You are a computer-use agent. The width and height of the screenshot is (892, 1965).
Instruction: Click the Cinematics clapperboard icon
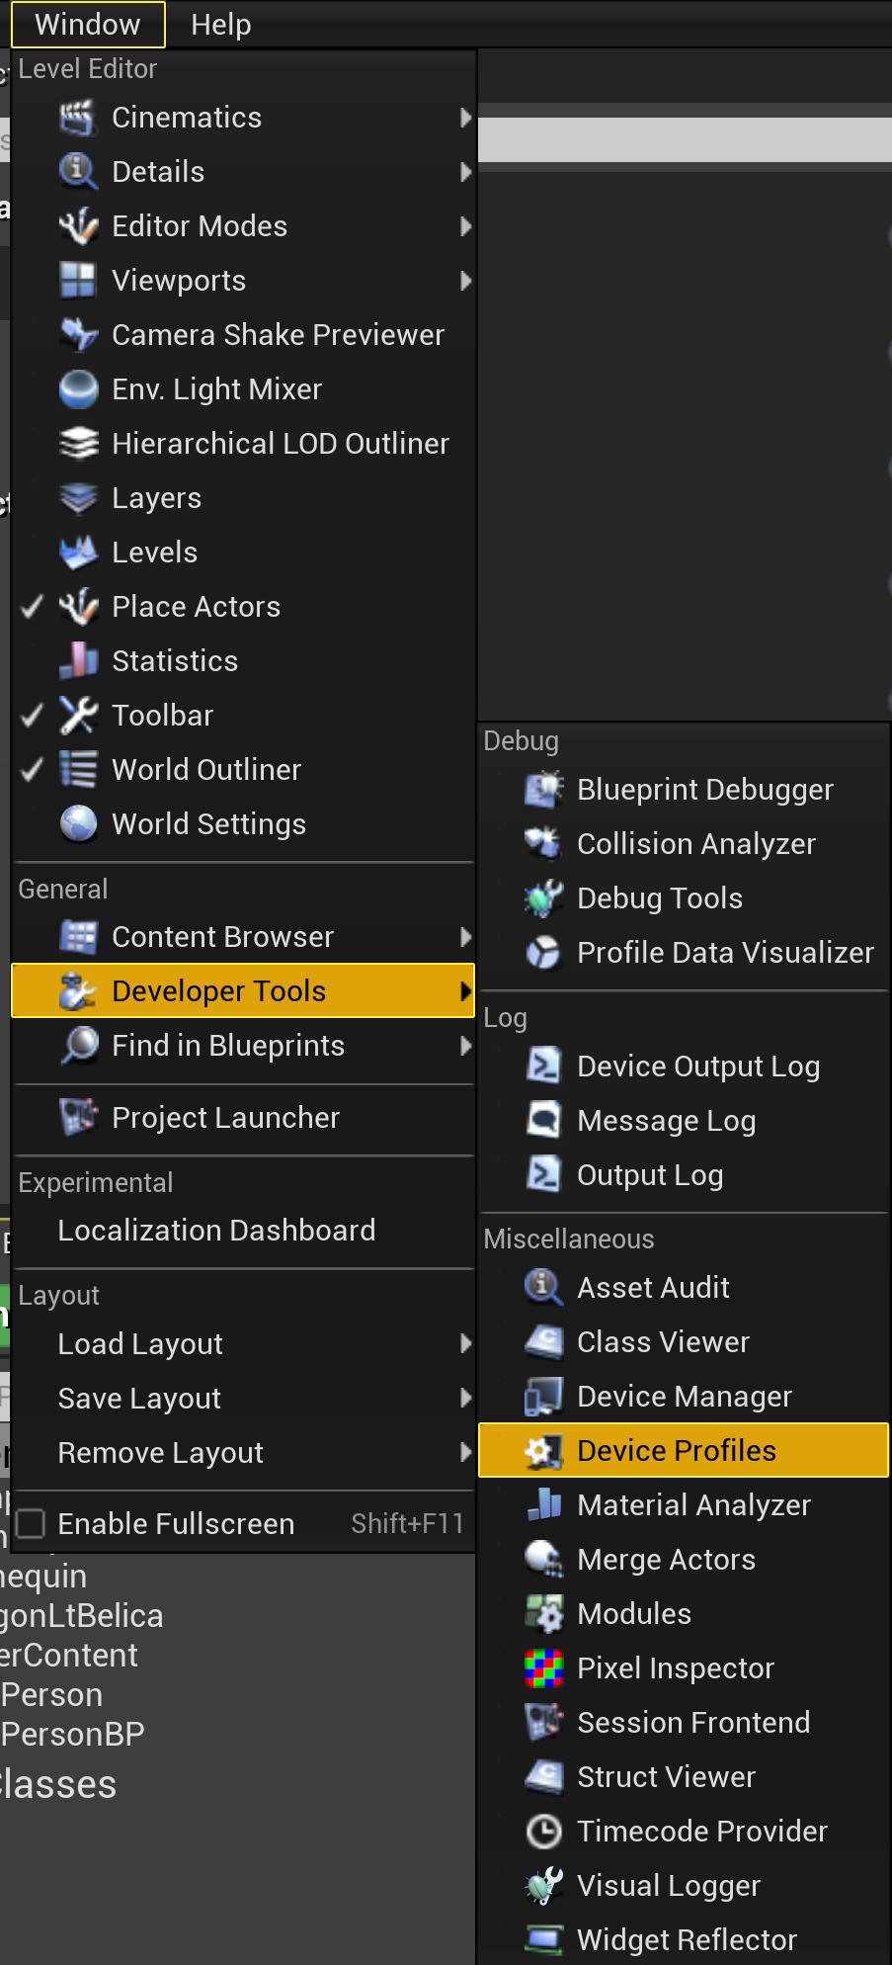pyautogui.click(x=78, y=118)
